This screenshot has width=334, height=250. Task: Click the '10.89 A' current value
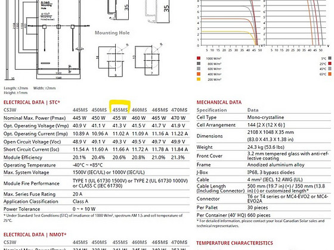point(81,134)
